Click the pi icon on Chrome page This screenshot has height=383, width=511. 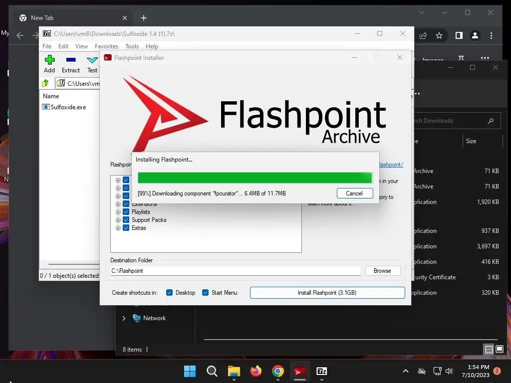(461, 58)
